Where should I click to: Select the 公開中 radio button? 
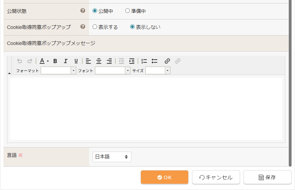point(95,11)
